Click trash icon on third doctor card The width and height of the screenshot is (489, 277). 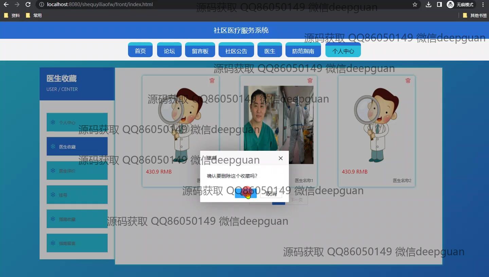click(408, 80)
